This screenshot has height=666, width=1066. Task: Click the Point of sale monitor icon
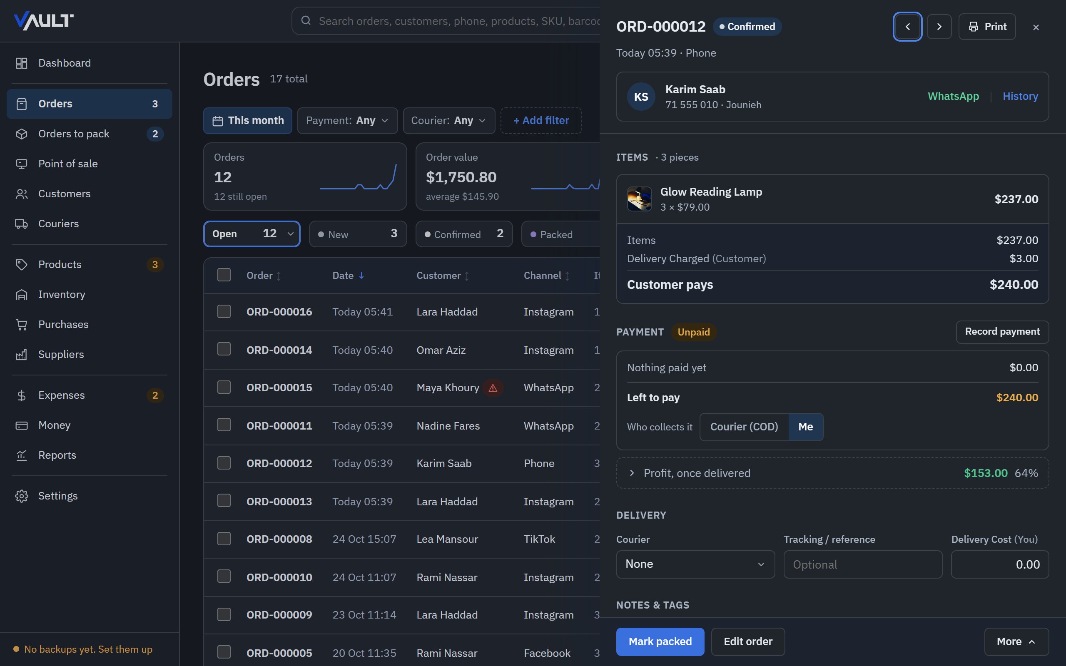pyautogui.click(x=22, y=164)
